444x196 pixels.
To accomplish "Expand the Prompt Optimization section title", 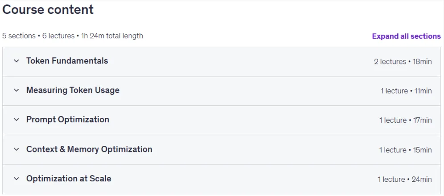I will click(68, 120).
